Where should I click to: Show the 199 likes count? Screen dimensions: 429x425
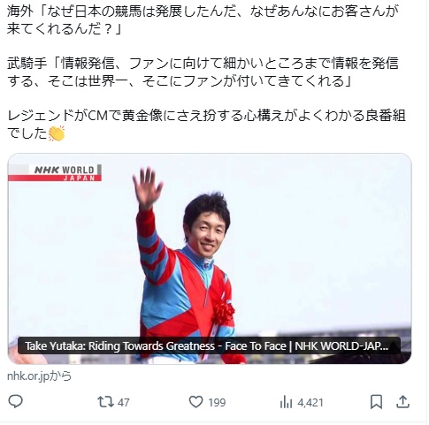(217, 402)
